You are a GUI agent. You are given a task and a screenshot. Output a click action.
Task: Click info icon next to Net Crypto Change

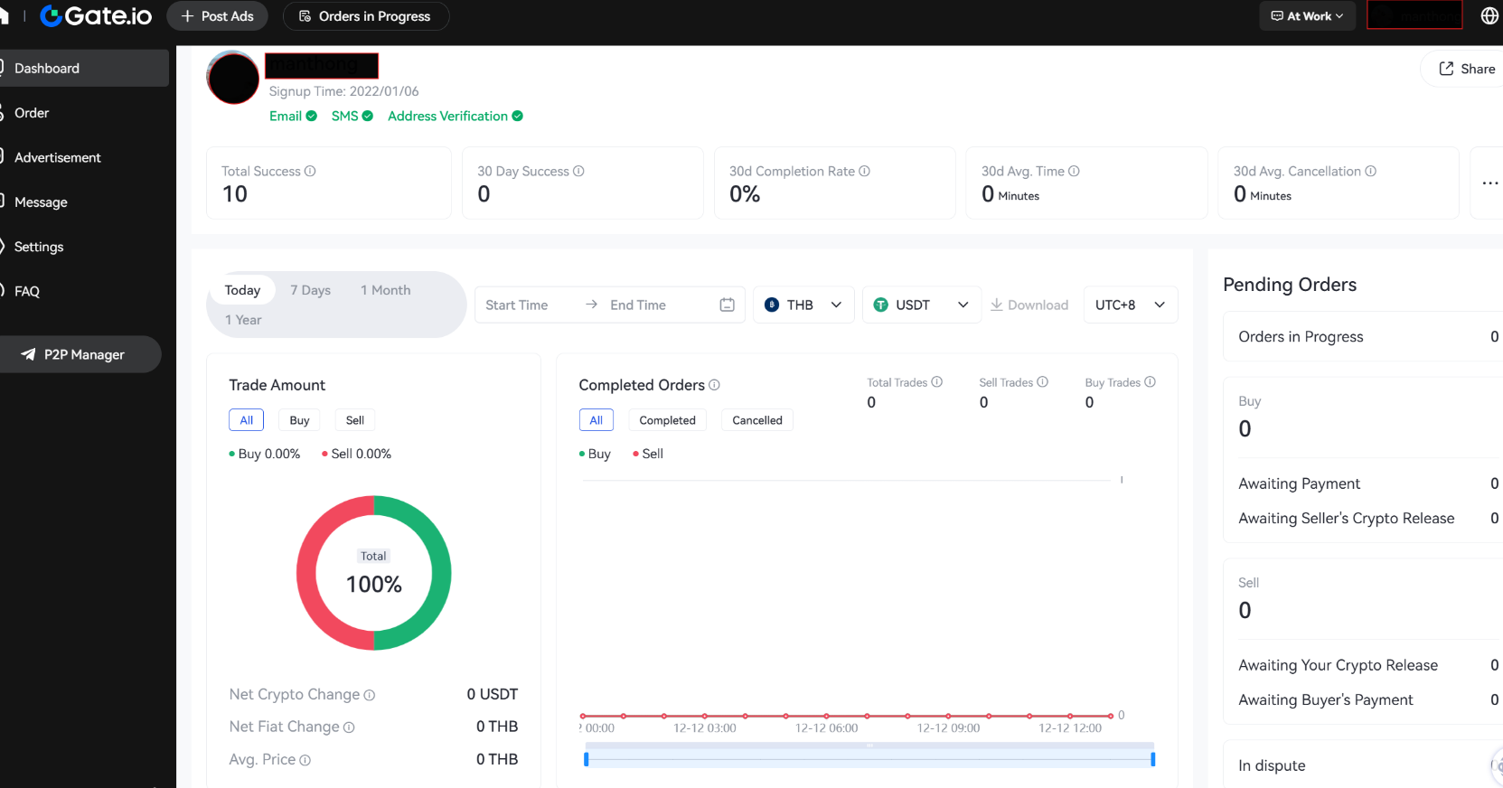tap(370, 695)
